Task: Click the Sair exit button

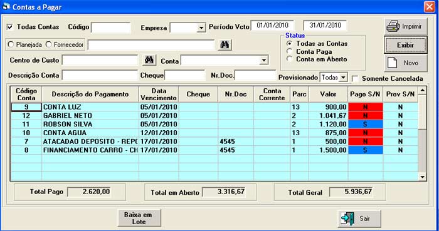Action: click(359, 218)
